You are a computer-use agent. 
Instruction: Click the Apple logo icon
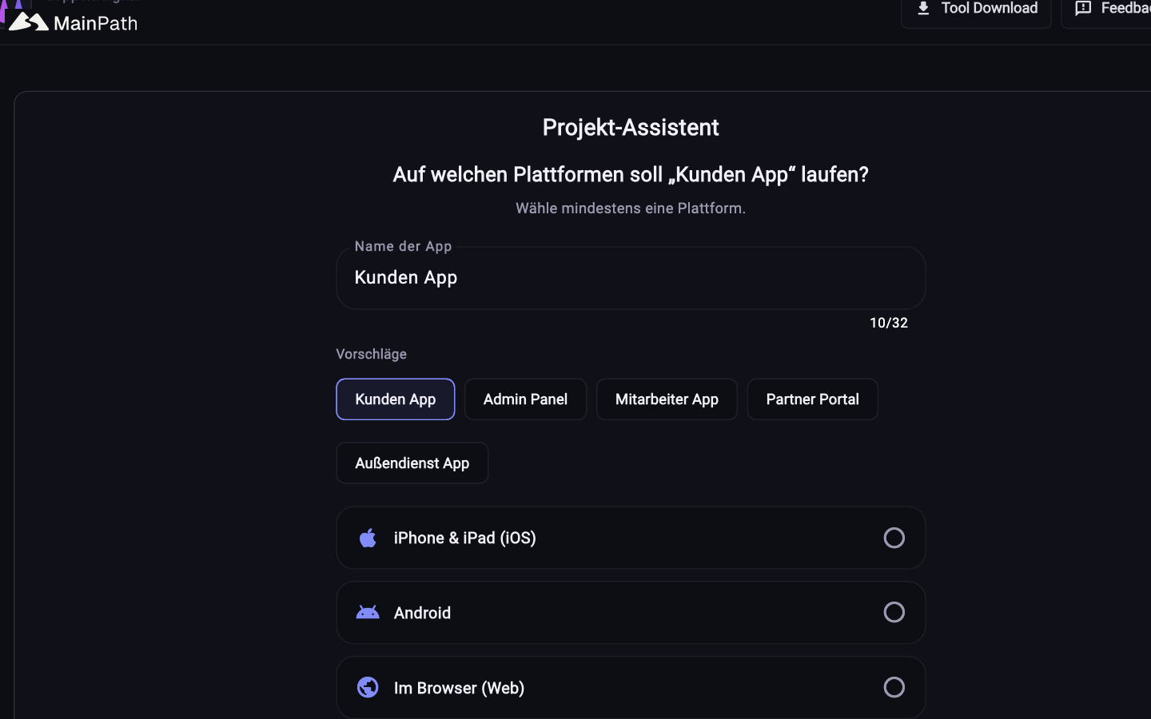tap(368, 538)
